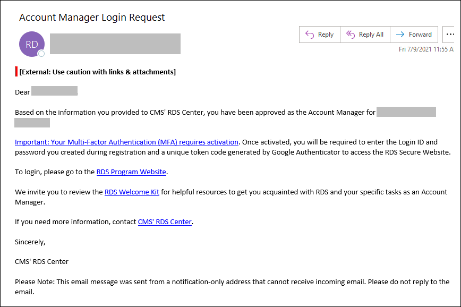The image size is (461, 307).
Task: Click the redacted sender name beside avatar
Action: [x=115, y=44]
